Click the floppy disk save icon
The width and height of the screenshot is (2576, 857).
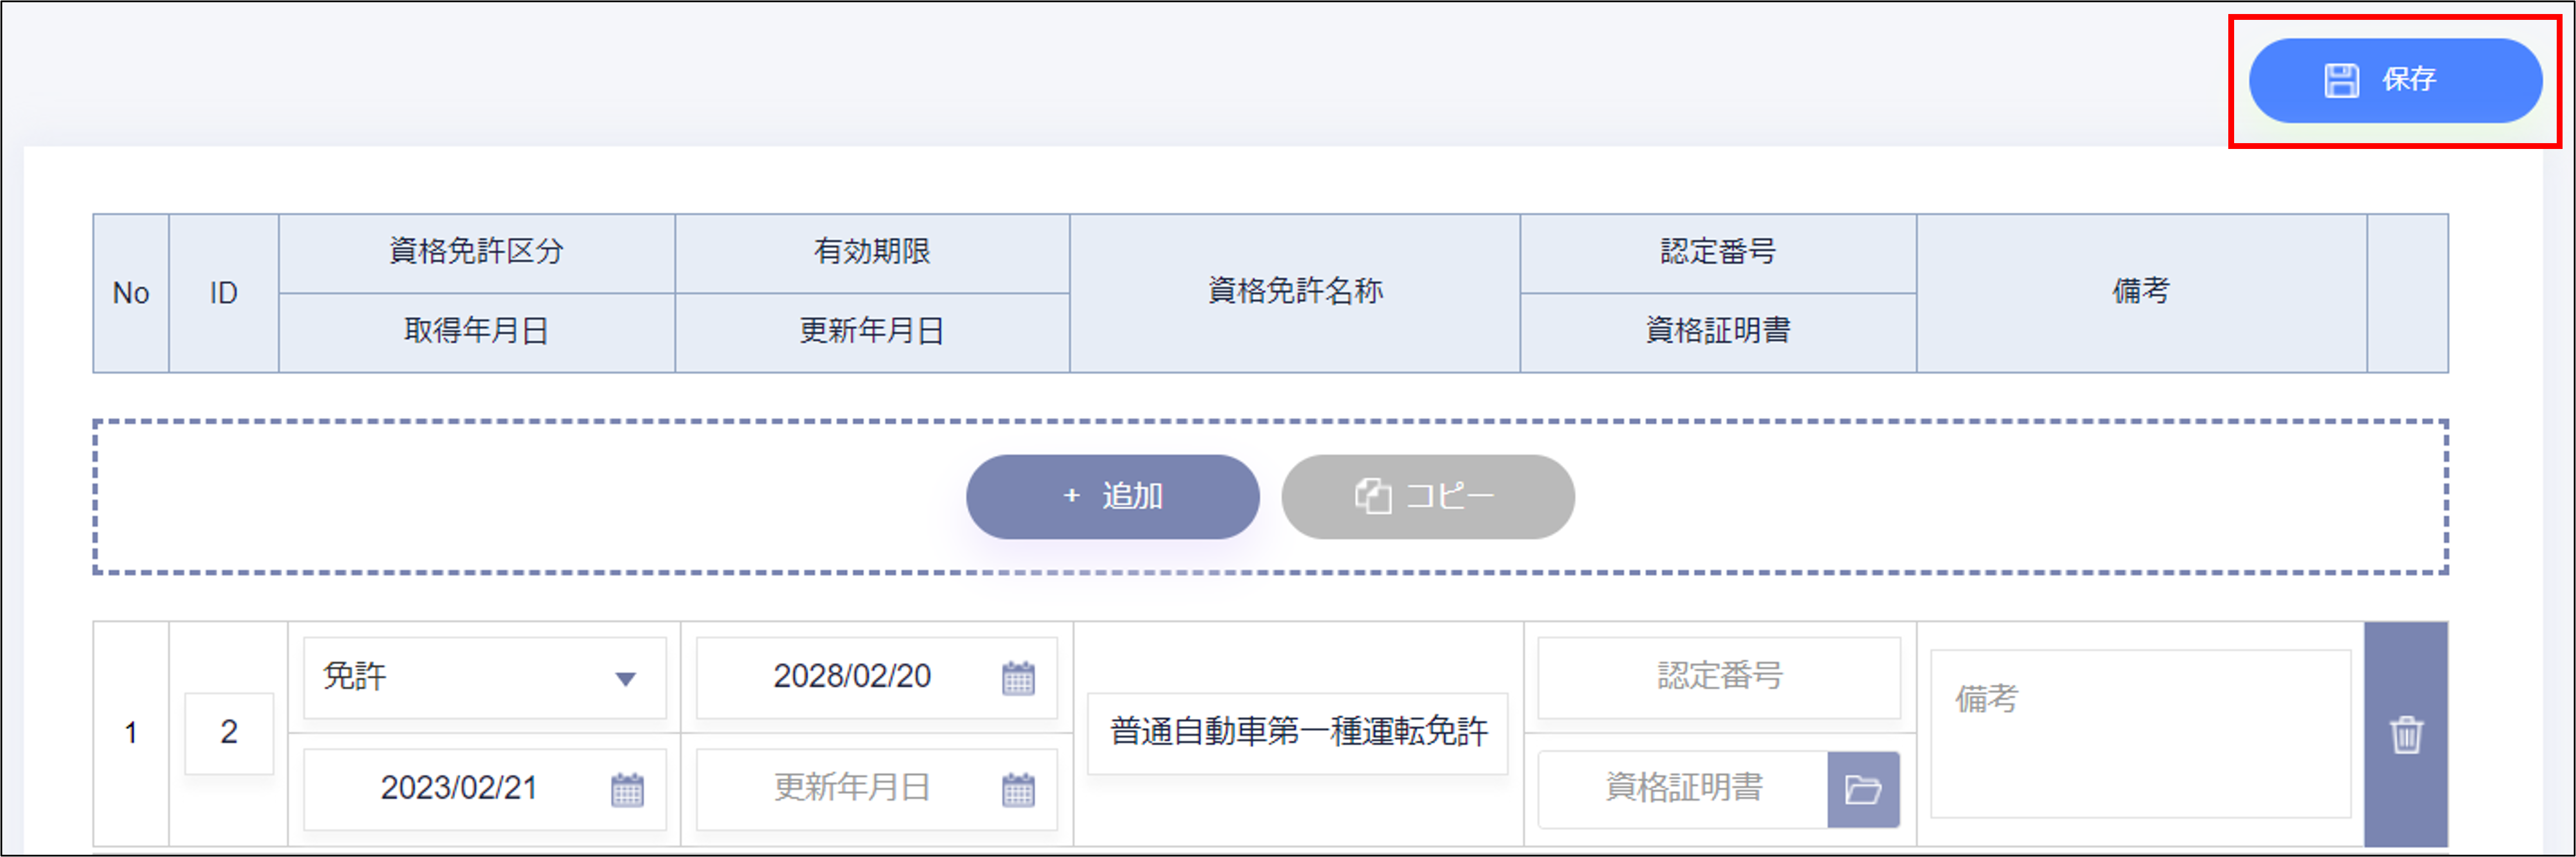2341,80
